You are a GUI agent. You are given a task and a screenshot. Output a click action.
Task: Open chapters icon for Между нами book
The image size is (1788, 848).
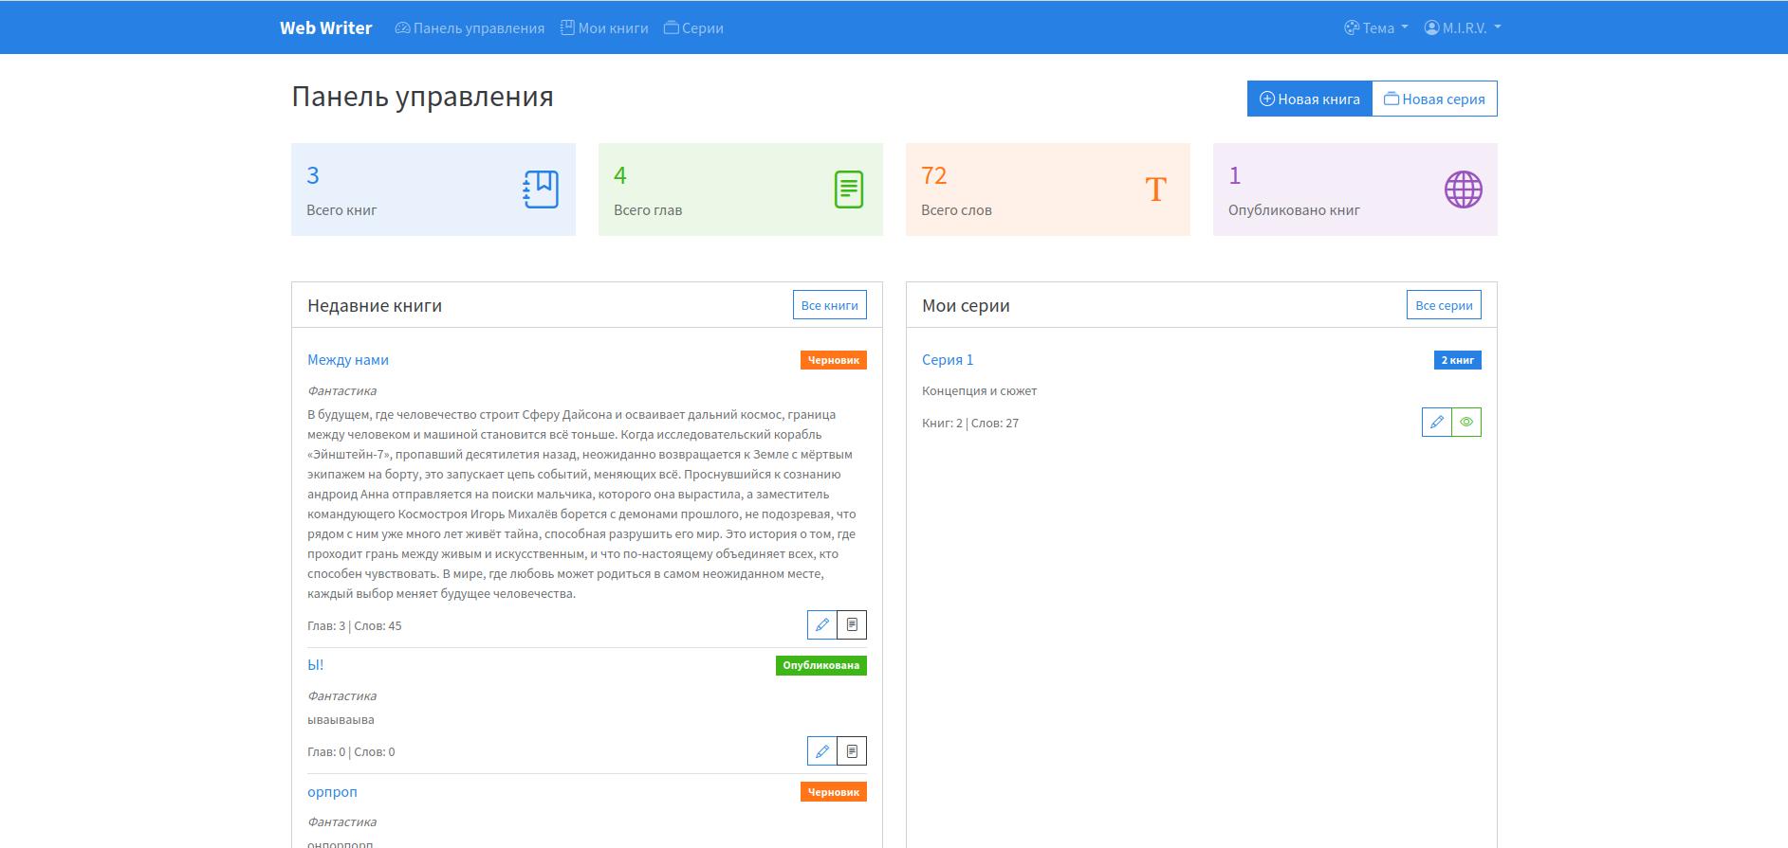pos(852,625)
